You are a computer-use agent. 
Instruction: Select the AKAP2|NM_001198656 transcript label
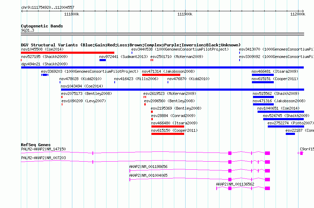click(x=148, y=167)
